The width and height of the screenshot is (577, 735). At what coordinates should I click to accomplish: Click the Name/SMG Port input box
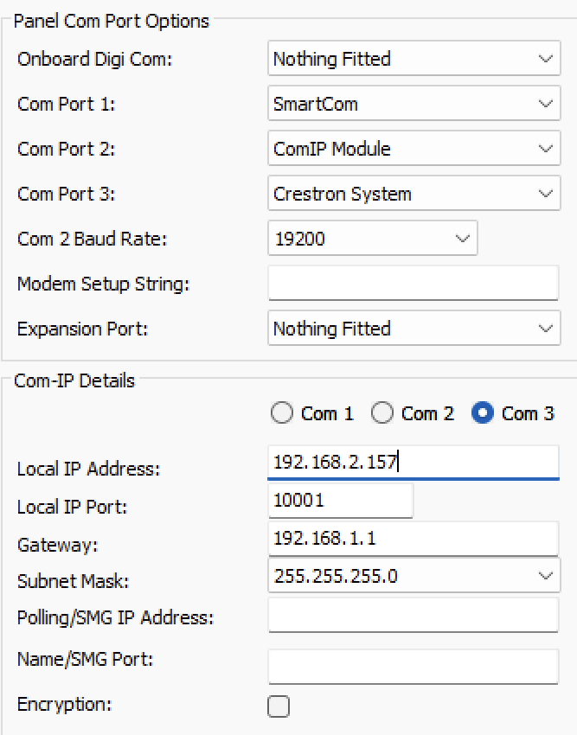[413, 667]
